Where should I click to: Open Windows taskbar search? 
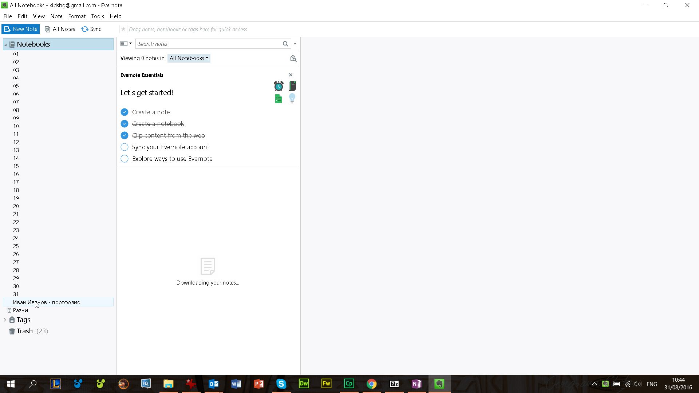pos(33,384)
